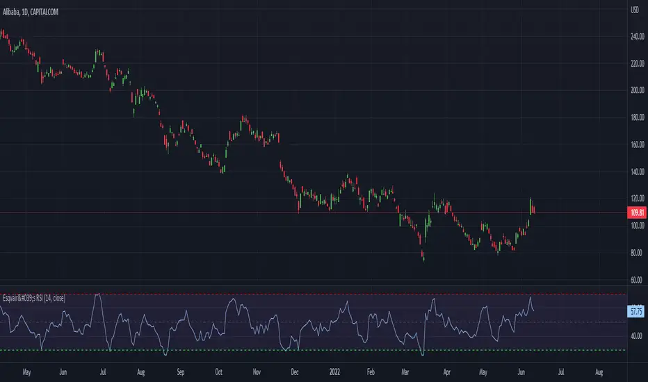The height and width of the screenshot is (382, 648).
Task: Click the Mar label on the time axis
Action: pos(405,372)
